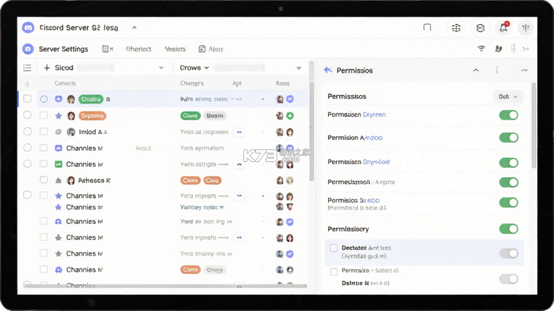
Task: Expand the arrow in Chaika row
Action: [262, 99]
